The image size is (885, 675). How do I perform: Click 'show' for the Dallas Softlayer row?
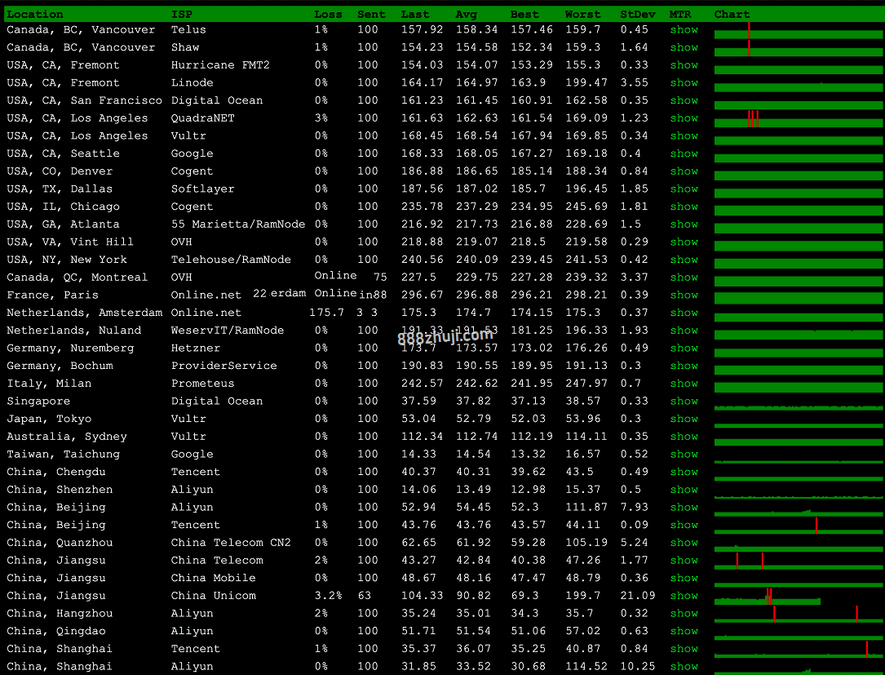tap(684, 189)
